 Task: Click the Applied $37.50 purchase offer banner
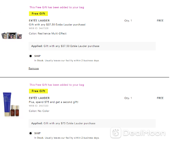[x=92, y=46]
